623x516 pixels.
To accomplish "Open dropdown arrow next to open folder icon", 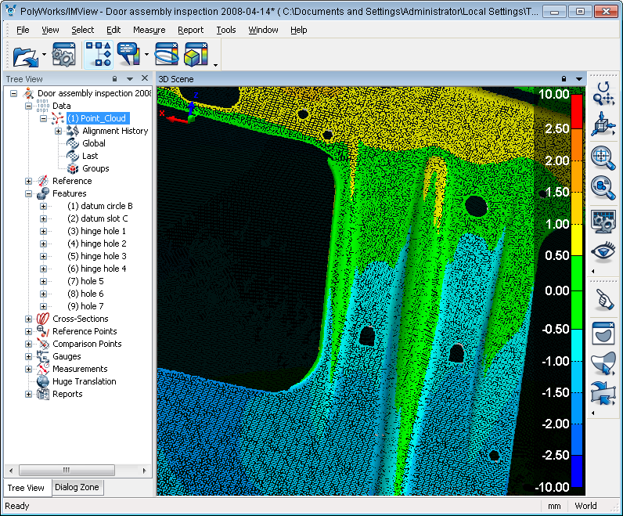I will coord(44,55).
